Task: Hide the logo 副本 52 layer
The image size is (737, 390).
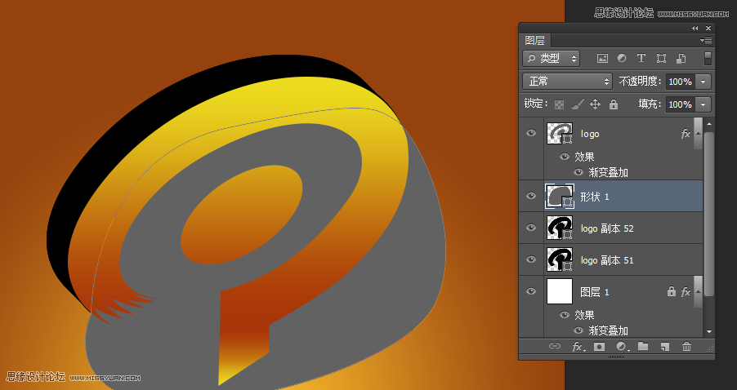Action: coord(531,228)
